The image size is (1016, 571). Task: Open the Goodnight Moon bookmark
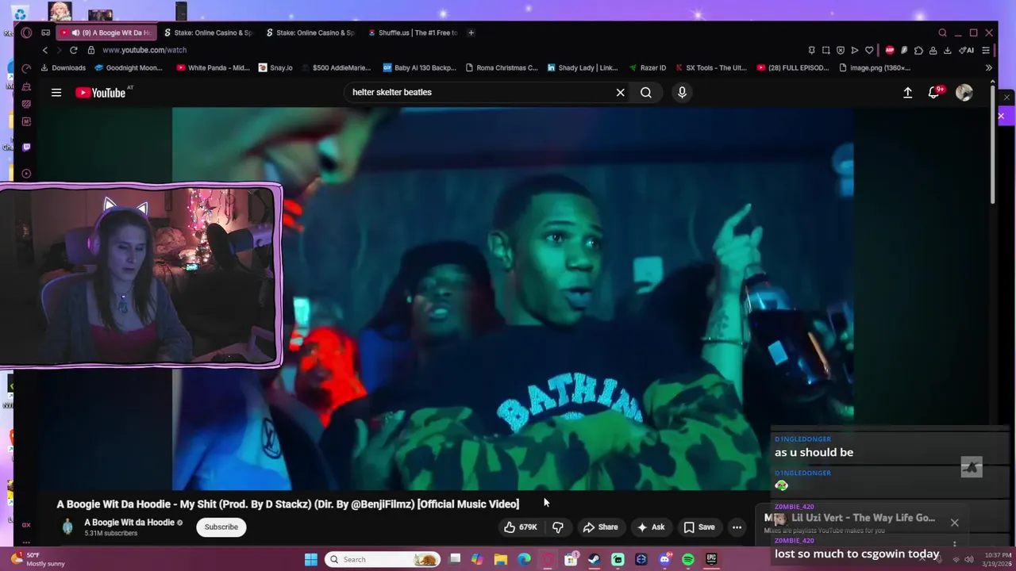(x=129, y=68)
